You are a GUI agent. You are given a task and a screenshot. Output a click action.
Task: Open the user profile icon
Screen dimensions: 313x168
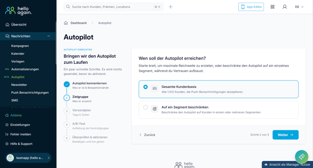point(285,7)
